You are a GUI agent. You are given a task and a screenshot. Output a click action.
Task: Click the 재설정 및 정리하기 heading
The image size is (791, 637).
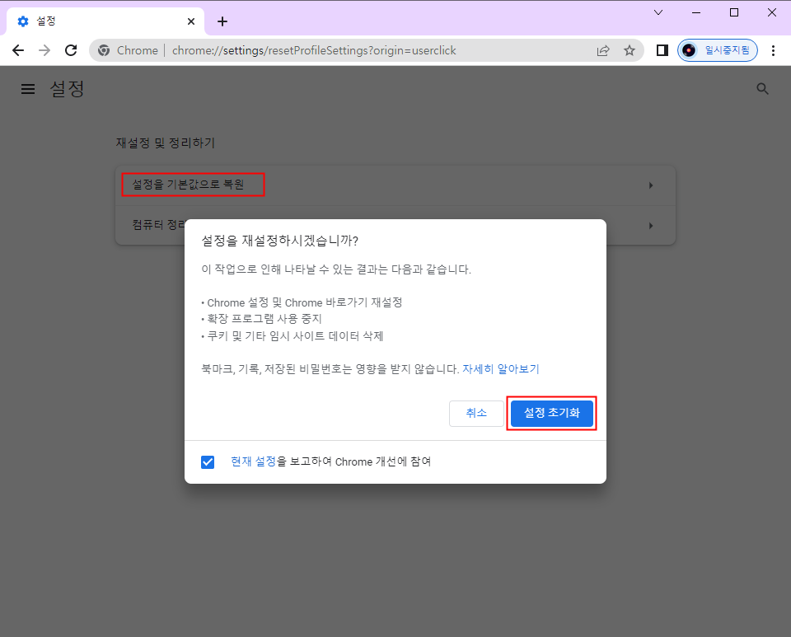coord(166,143)
